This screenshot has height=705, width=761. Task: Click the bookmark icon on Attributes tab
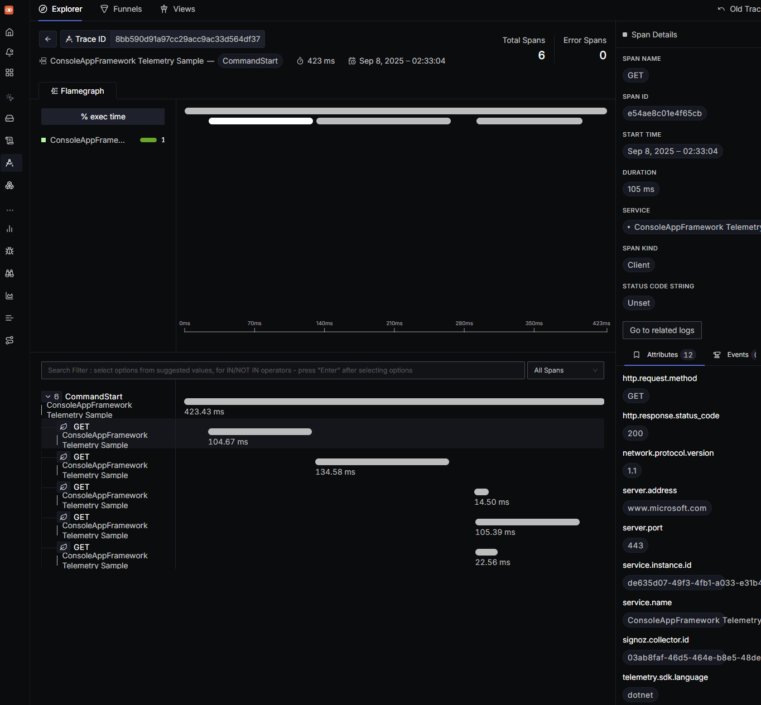[x=637, y=355]
